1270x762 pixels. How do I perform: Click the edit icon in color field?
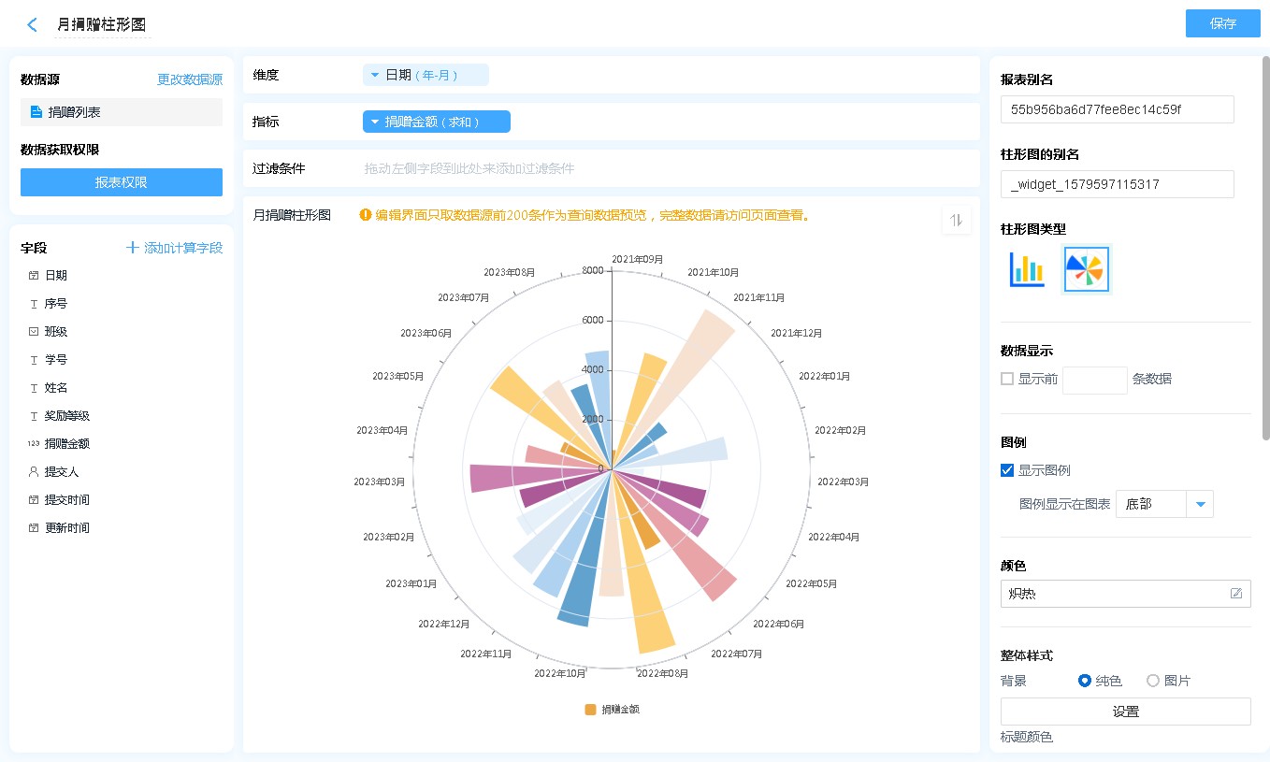(x=1235, y=594)
